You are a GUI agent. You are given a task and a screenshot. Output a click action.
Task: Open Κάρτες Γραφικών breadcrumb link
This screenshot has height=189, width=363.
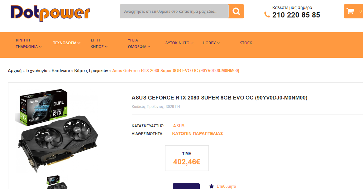(91, 71)
